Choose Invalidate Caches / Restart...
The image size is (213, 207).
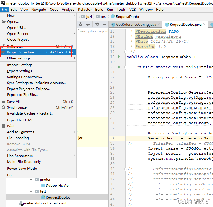point(38,113)
